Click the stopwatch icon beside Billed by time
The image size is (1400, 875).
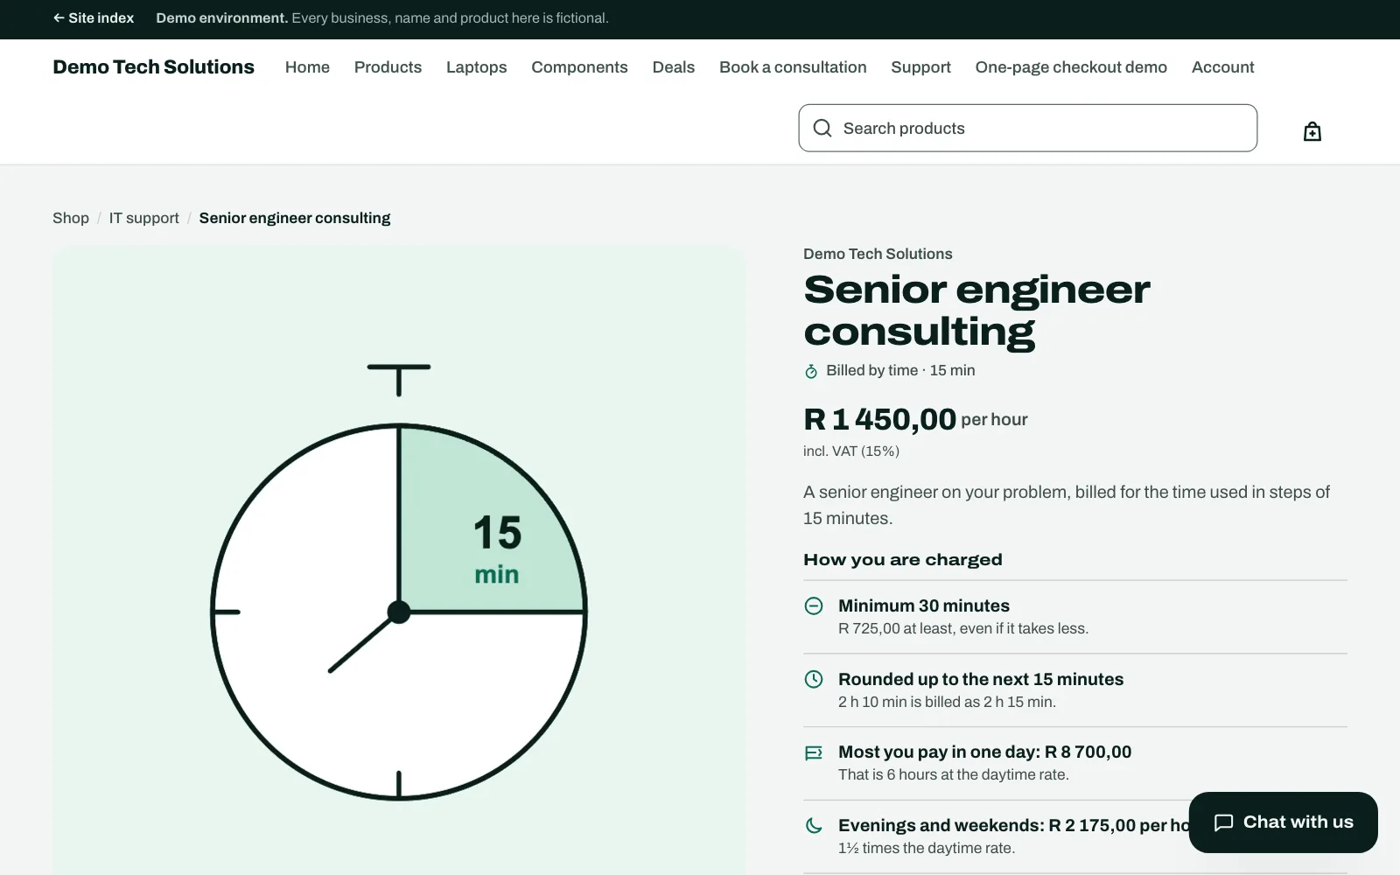[x=811, y=371]
